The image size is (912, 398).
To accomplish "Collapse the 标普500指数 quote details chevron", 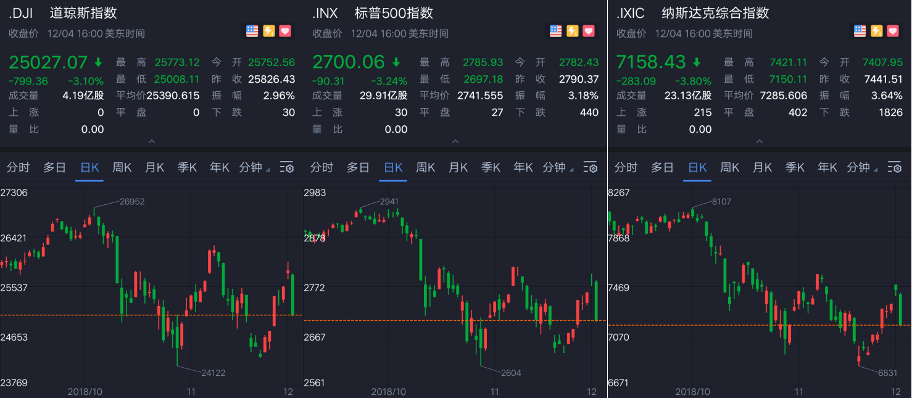I will (455, 142).
